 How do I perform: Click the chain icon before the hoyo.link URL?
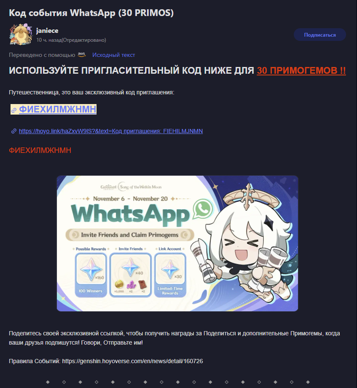click(x=14, y=131)
